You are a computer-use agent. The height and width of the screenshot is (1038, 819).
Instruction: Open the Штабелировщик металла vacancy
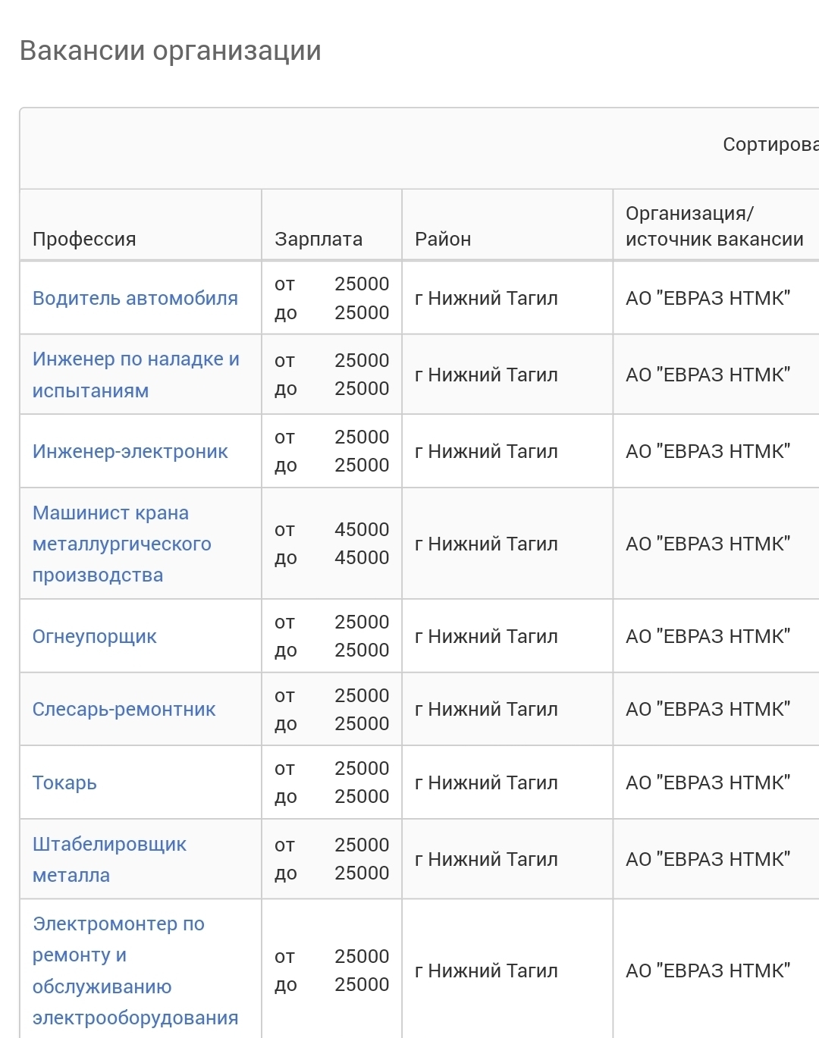(x=109, y=859)
